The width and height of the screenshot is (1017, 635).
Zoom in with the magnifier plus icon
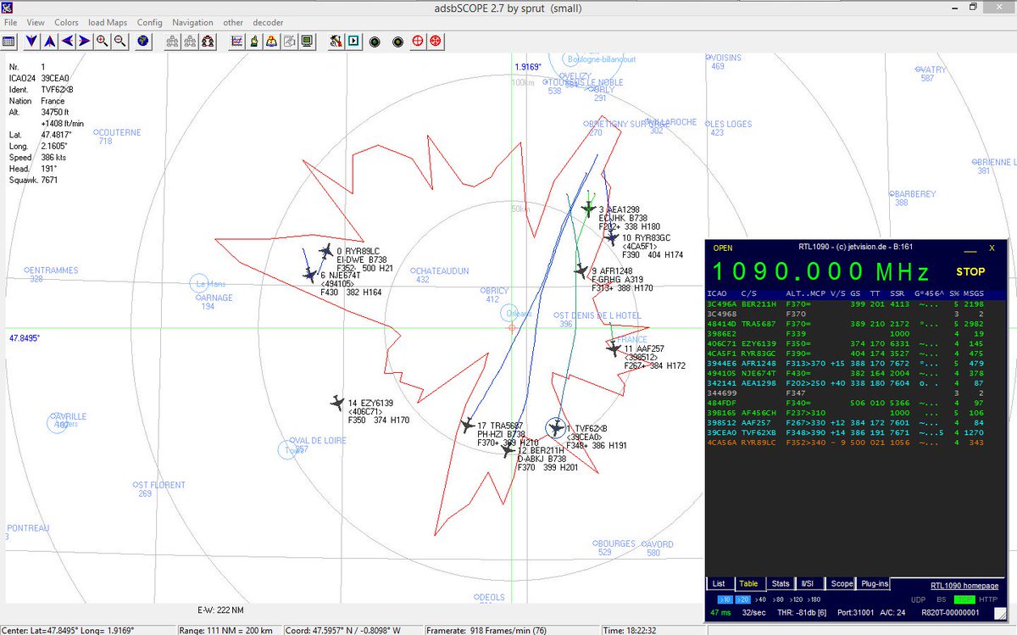103,40
